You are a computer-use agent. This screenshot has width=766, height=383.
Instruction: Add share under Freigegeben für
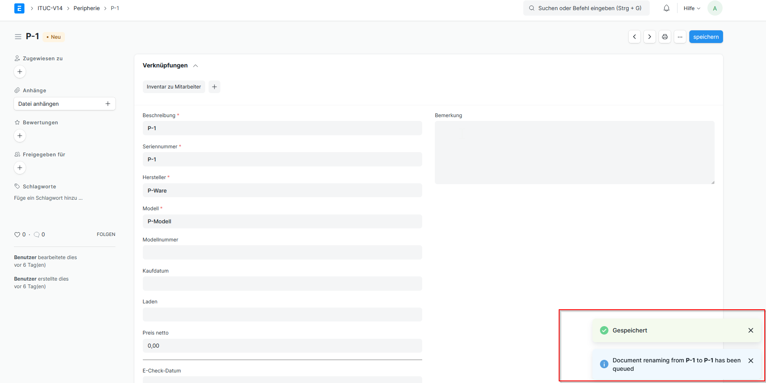[20, 168]
